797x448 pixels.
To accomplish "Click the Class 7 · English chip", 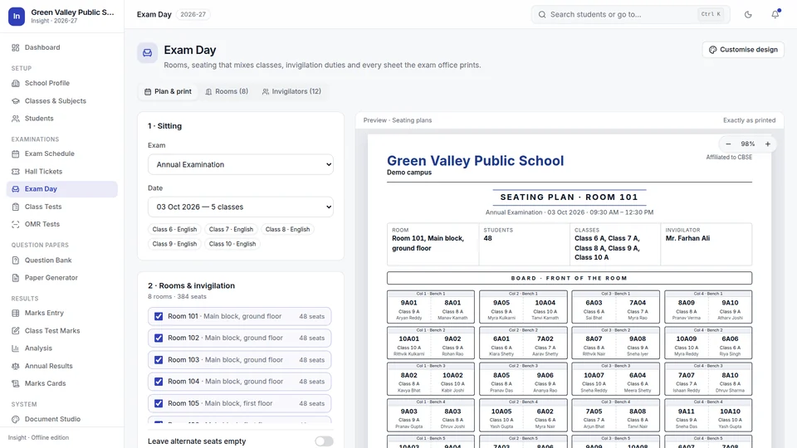I will [x=231, y=230].
